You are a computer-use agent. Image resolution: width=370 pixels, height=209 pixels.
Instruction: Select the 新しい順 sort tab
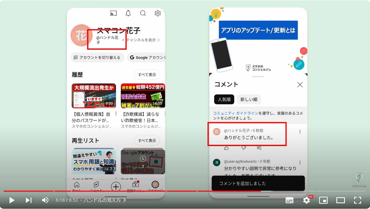click(249, 100)
